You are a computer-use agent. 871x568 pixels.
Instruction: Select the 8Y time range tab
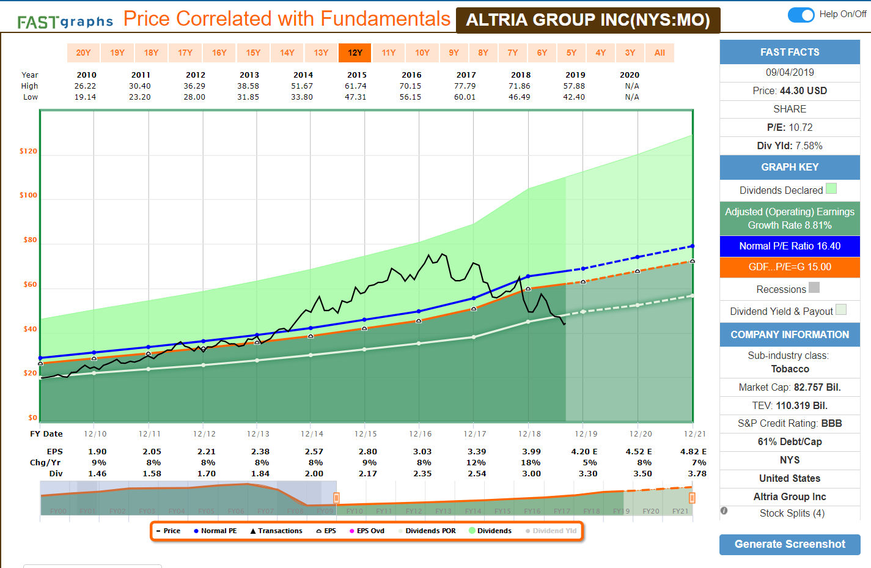coord(483,53)
